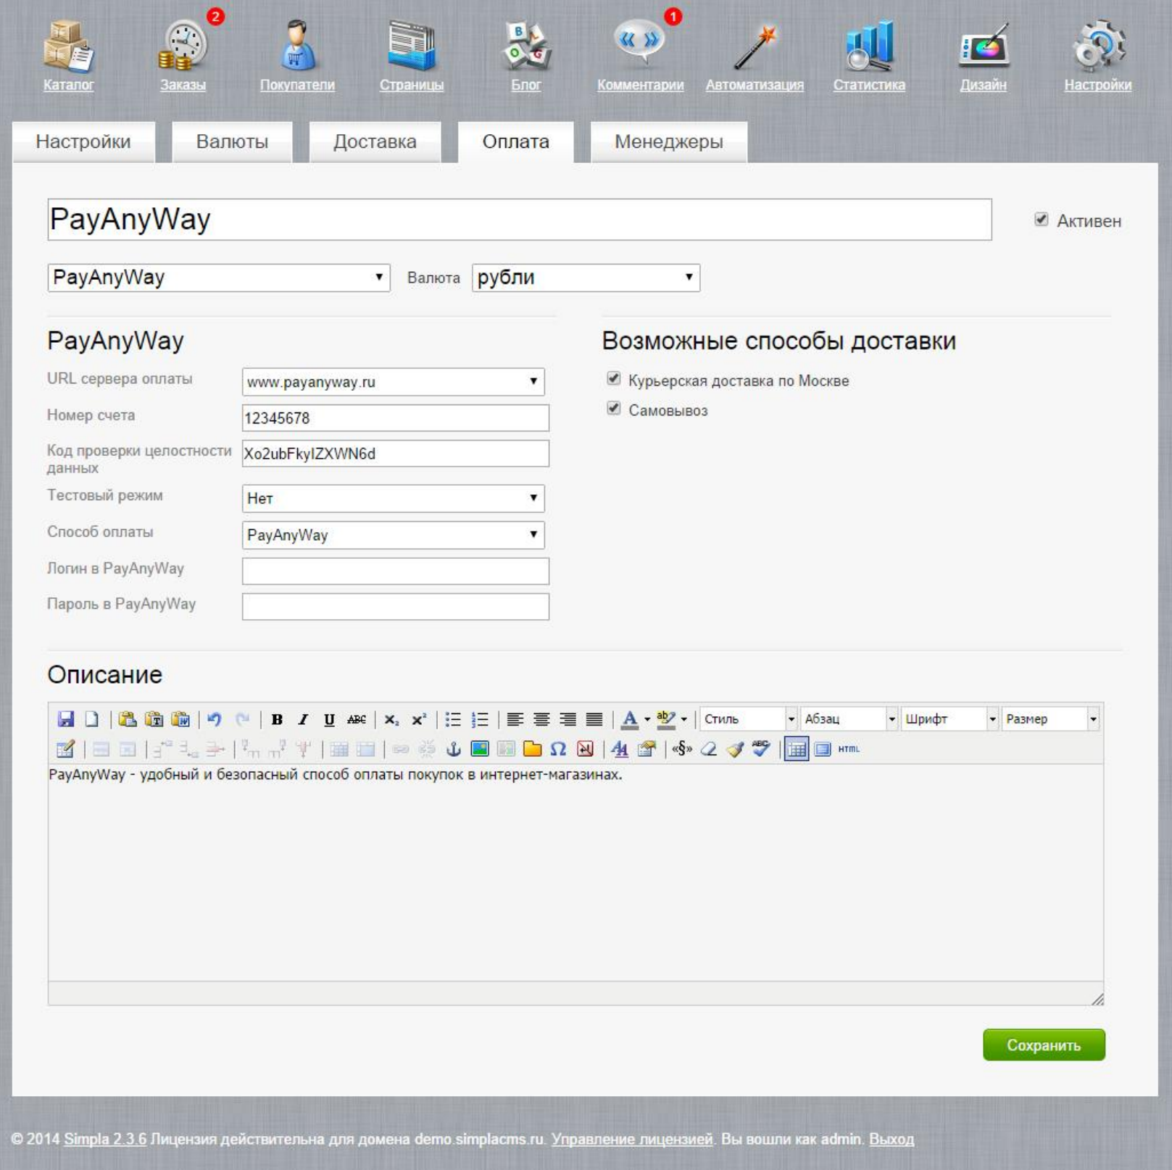Open the Шрифт font dropdown

coord(949,719)
